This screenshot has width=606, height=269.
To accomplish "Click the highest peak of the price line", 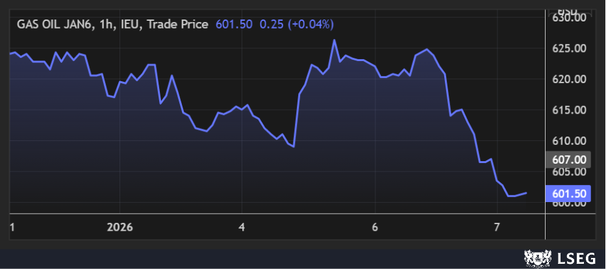I will click(x=334, y=40).
